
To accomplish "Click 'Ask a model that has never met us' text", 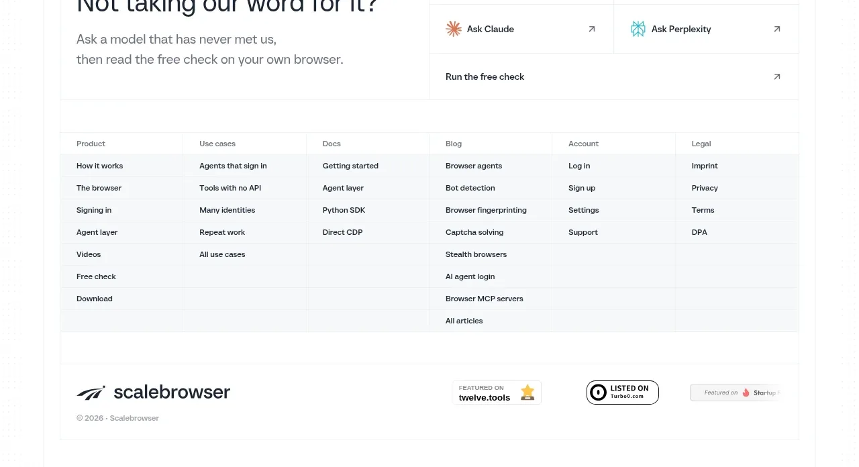I will [x=176, y=39].
